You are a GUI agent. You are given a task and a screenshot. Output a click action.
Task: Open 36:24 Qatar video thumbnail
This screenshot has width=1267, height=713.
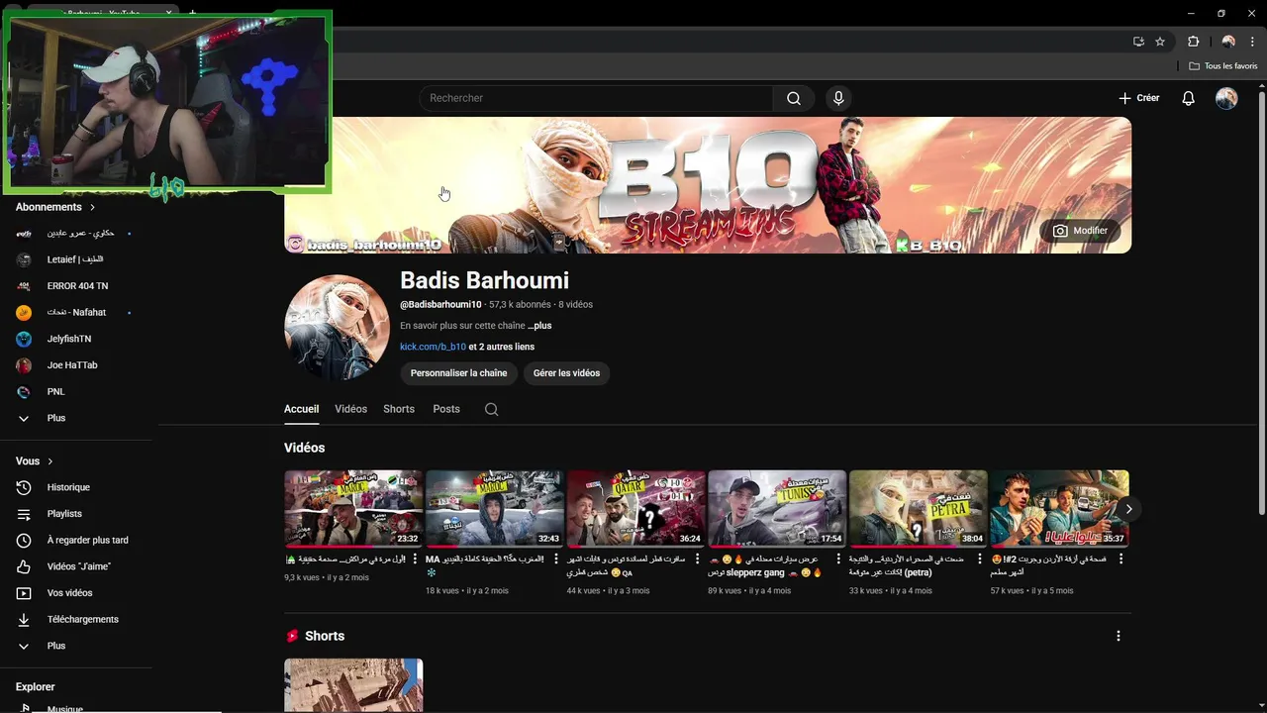pyautogui.click(x=635, y=509)
